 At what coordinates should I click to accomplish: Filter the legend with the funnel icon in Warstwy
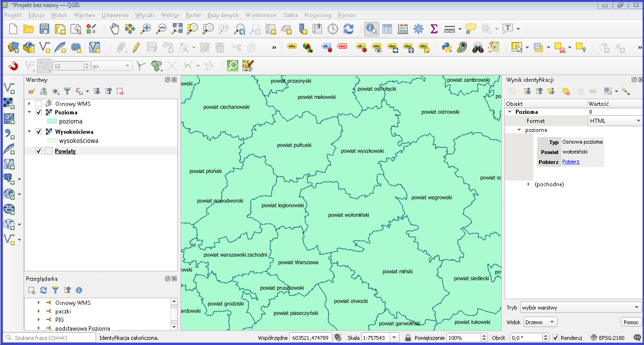pyautogui.click(x=67, y=91)
